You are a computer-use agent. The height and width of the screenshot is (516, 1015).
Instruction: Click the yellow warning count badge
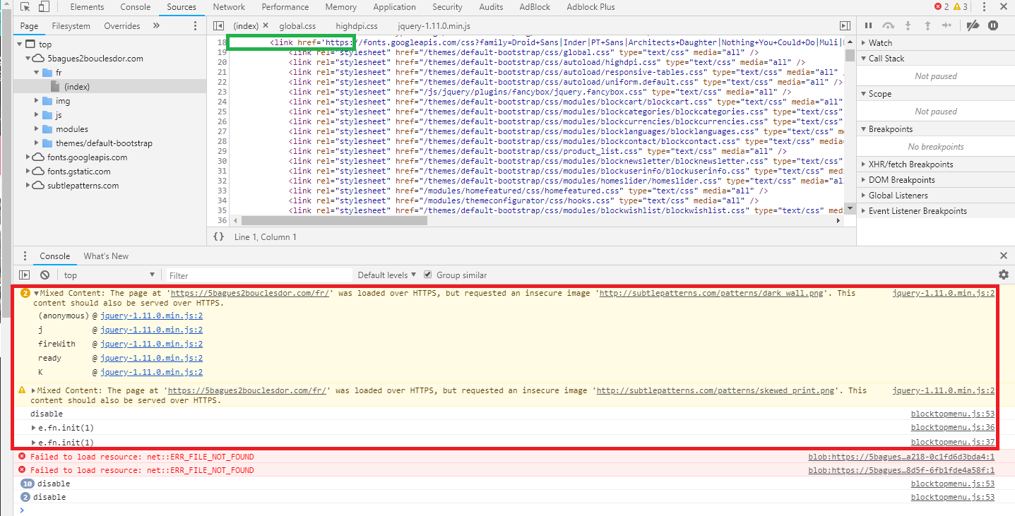pos(961,7)
